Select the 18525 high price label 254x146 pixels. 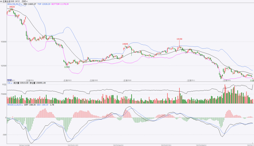tap(12, 7)
